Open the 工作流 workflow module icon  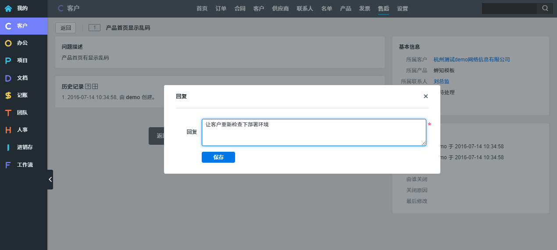8,165
